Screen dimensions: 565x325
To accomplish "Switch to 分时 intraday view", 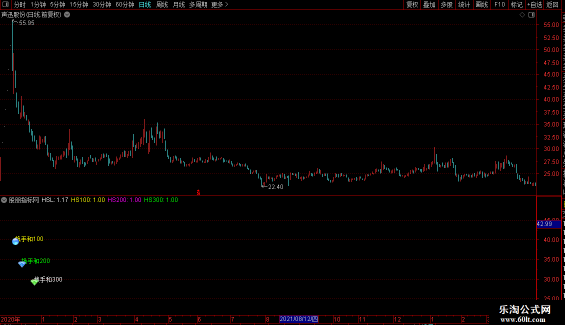I will [x=20, y=4].
